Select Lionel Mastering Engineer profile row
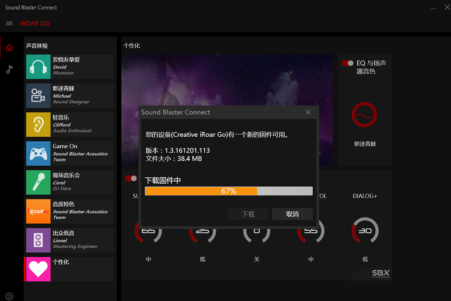451x301 pixels. [70, 240]
